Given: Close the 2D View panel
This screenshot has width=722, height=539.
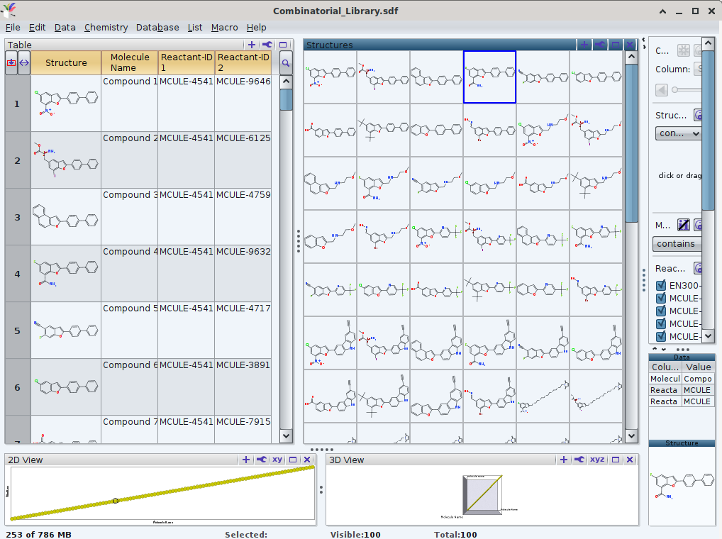Looking at the screenshot, I should point(307,460).
